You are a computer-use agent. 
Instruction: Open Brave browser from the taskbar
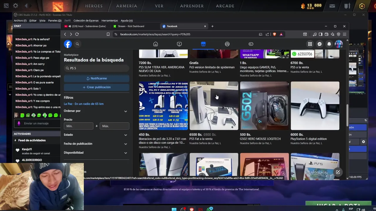coord(192,209)
